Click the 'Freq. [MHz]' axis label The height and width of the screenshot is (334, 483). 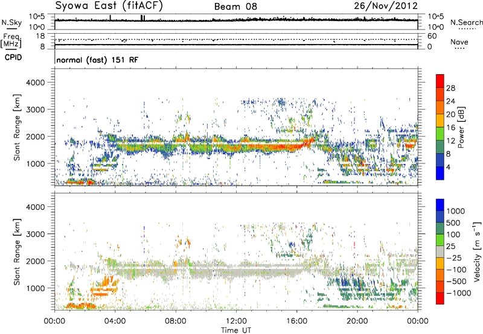11,41
